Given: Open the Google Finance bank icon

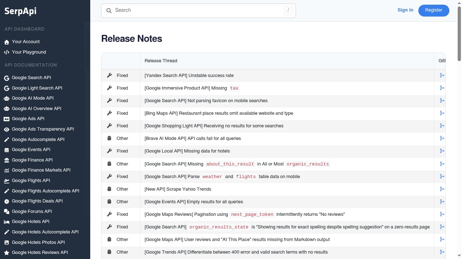Looking at the screenshot, I should [6, 160].
